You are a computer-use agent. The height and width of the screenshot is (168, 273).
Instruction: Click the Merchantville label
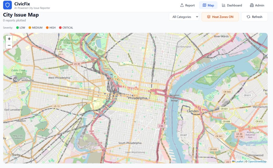[x=260, y=107]
